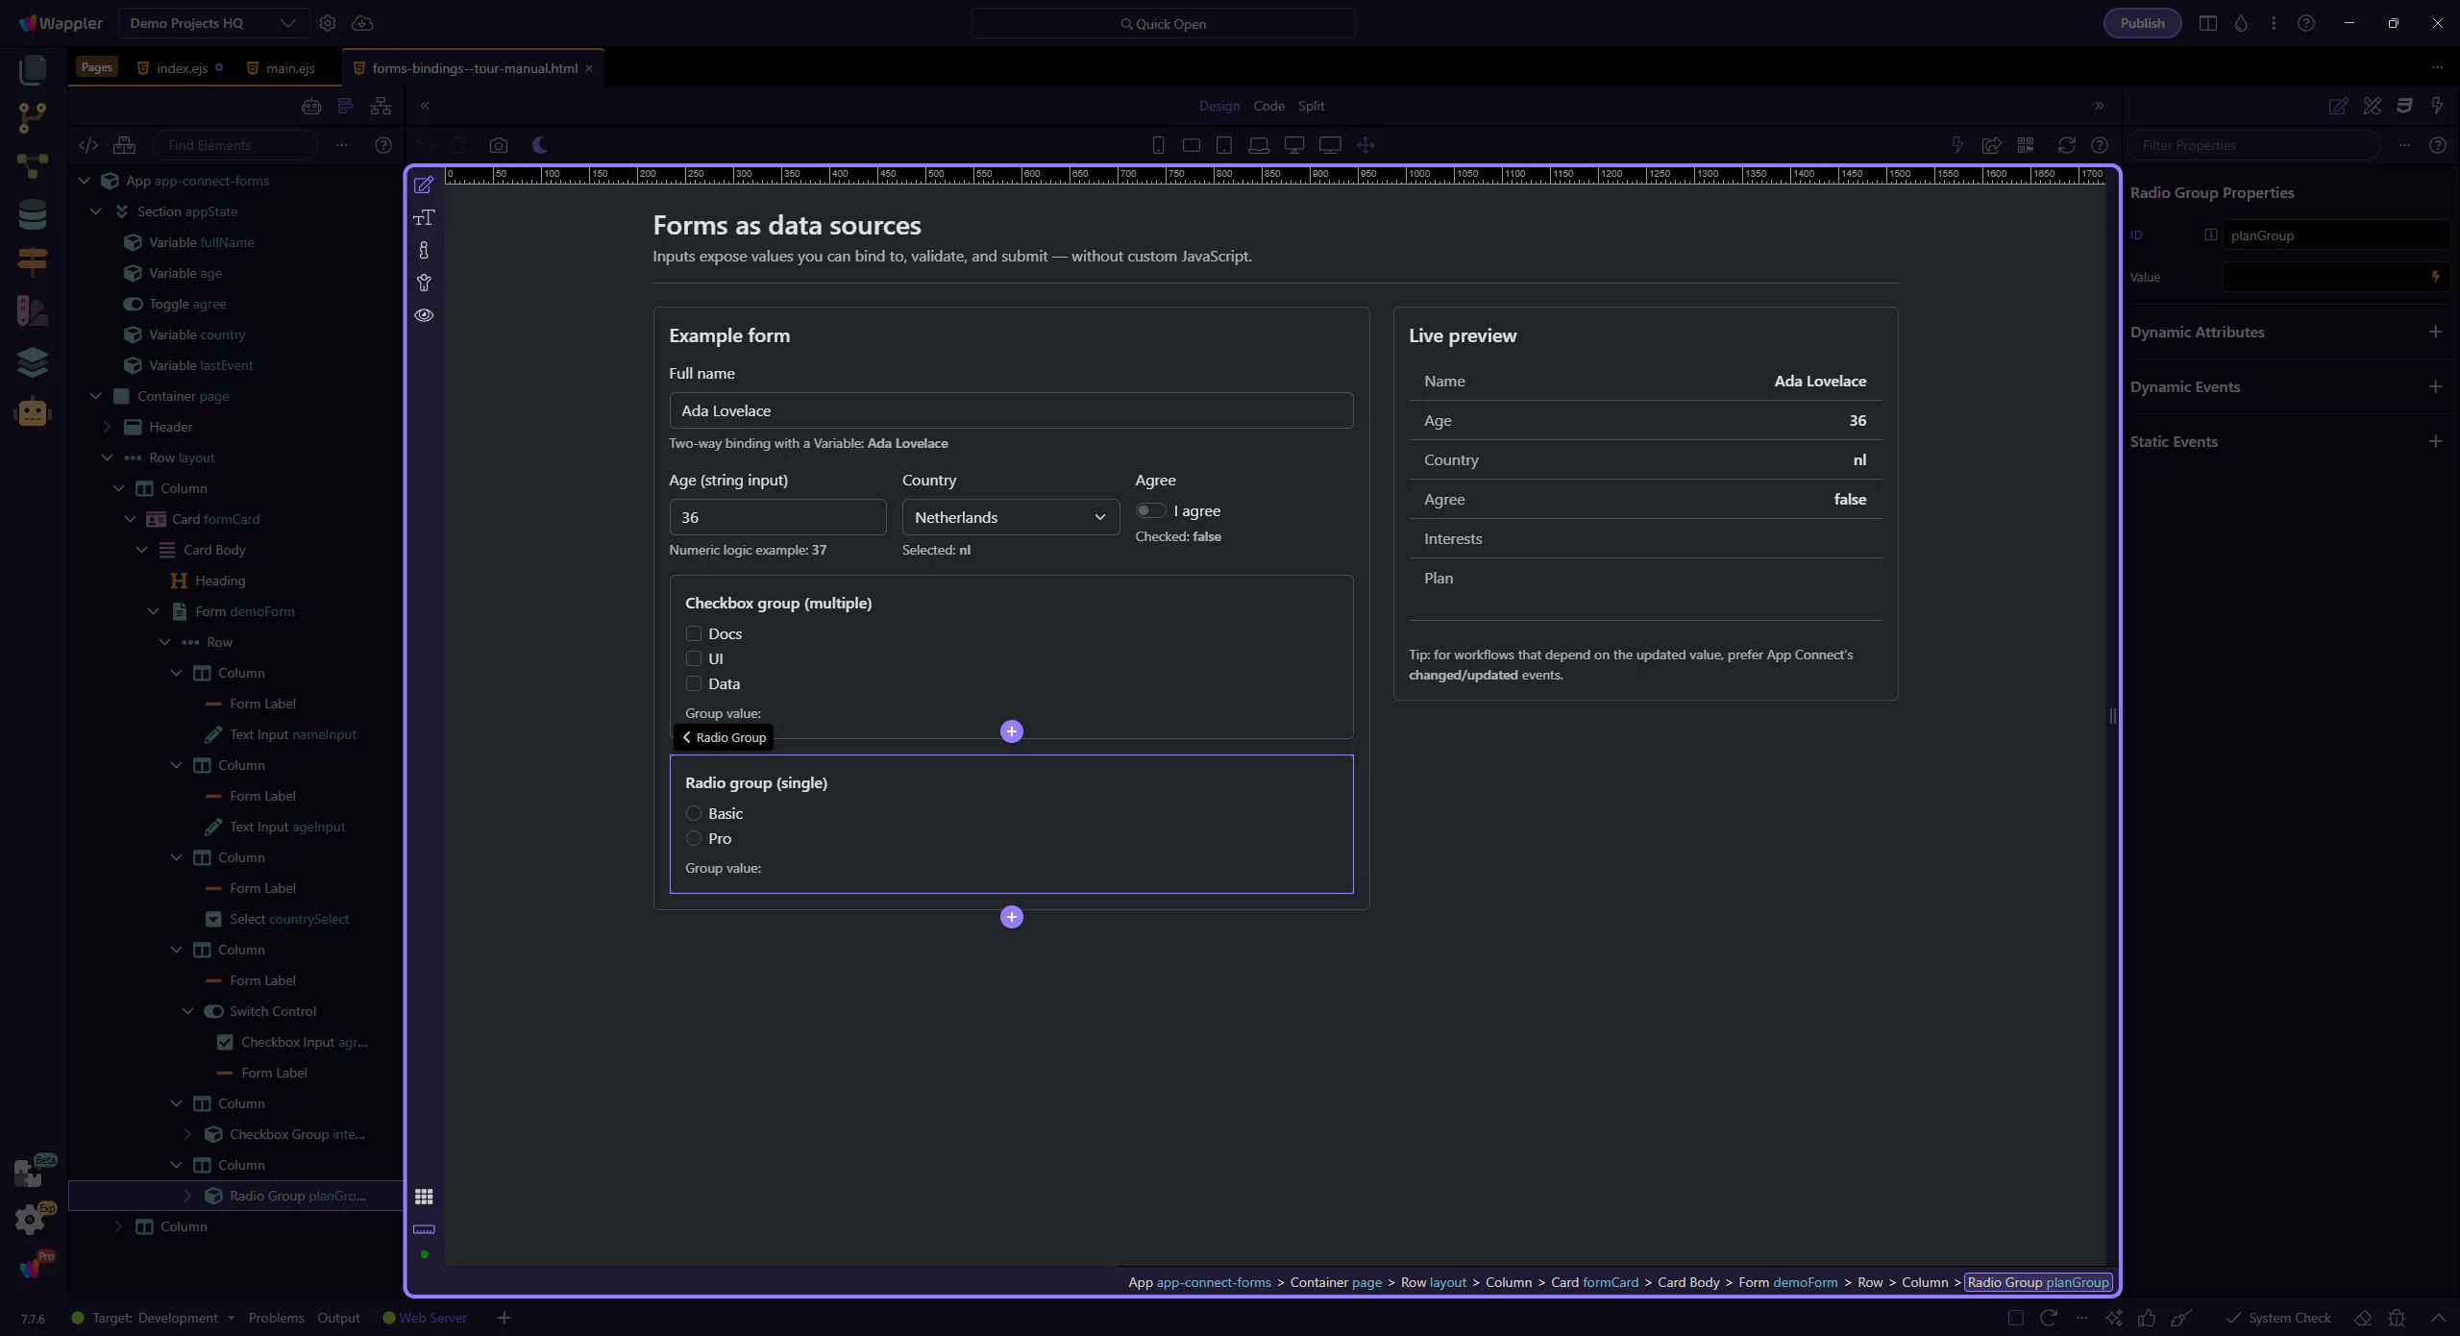Toggle the I agree switch

click(x=1150, y=510)
